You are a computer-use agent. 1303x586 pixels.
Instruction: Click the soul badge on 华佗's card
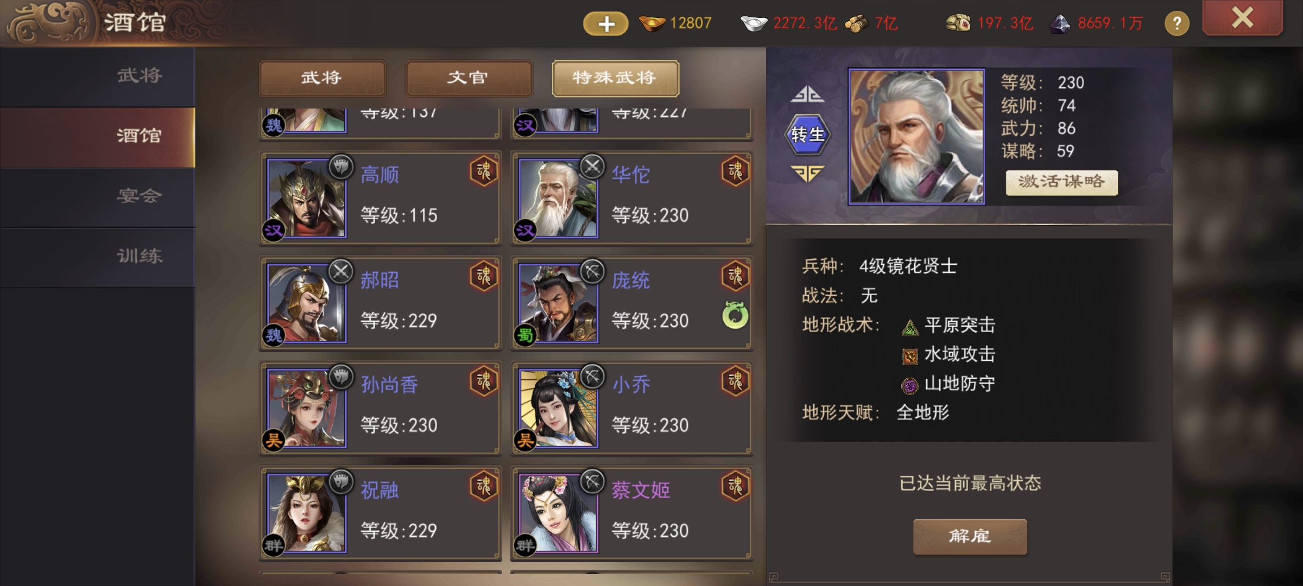click(x=735, y=171)
